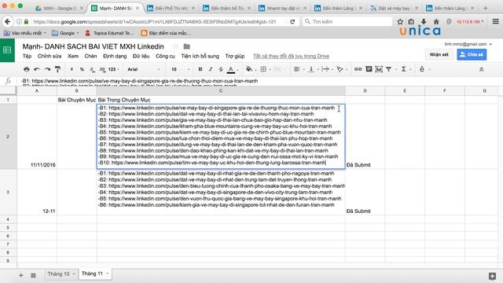The height and width of the screenshot is (283, 503).
Task: Toggle bold formatting
Action: 200,69
